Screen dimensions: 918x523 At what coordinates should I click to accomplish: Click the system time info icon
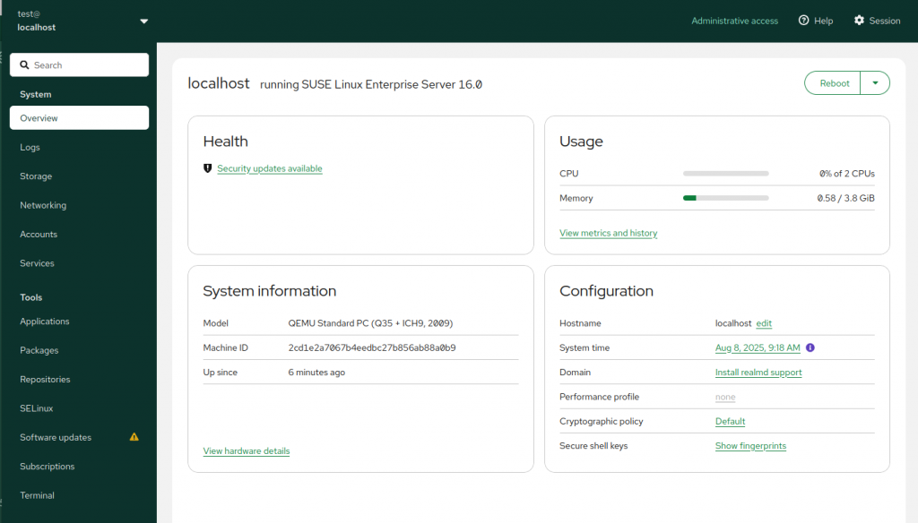click(810, 347)
